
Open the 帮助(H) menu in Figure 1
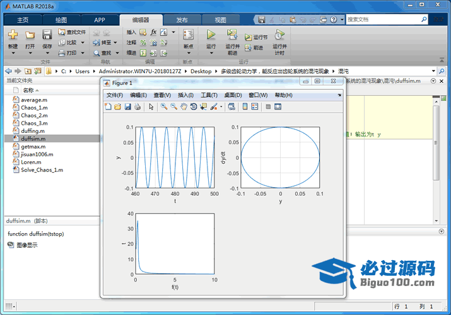pos(283,95)
